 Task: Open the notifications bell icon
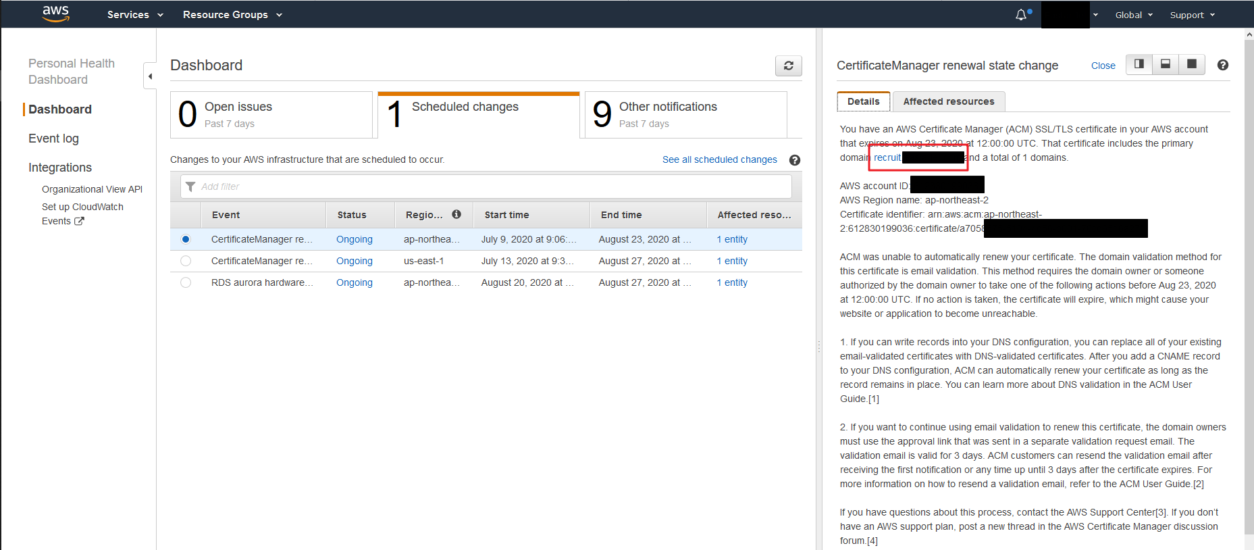tap(1021, 15)
